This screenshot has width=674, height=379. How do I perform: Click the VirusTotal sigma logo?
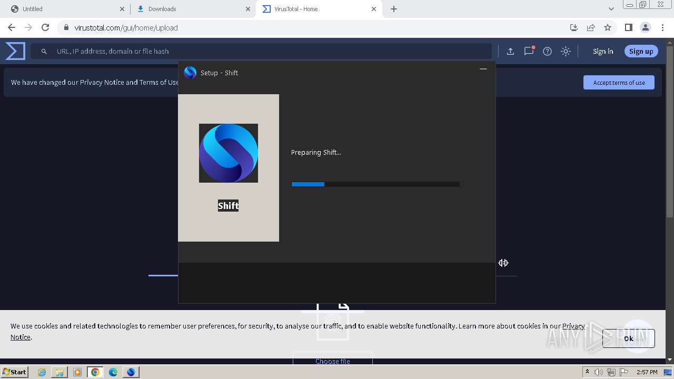pyautogui.click(x=15, y=51)
